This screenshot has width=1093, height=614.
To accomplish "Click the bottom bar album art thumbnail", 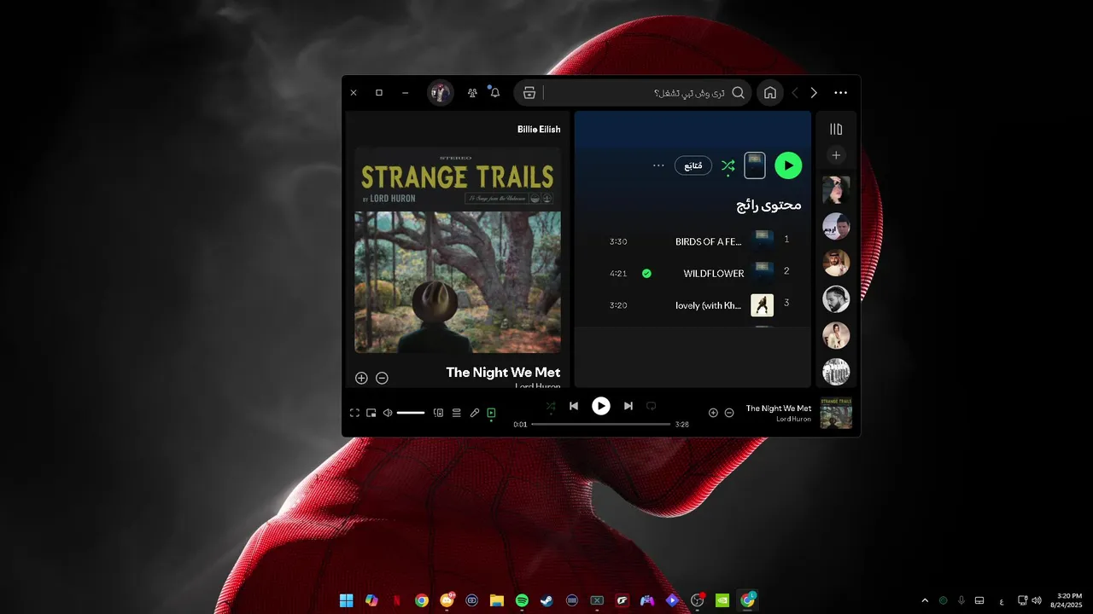I will coord(836,413).
